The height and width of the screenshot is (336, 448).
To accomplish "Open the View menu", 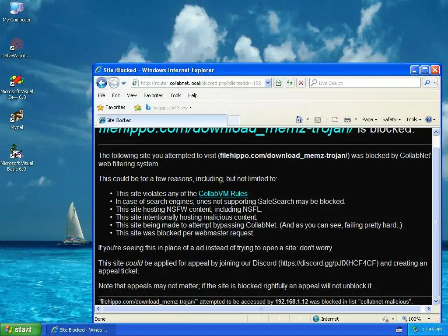I will tap(132, 95).
